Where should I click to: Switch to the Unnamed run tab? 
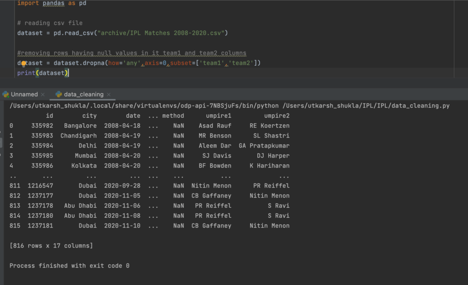coord(24,95)
